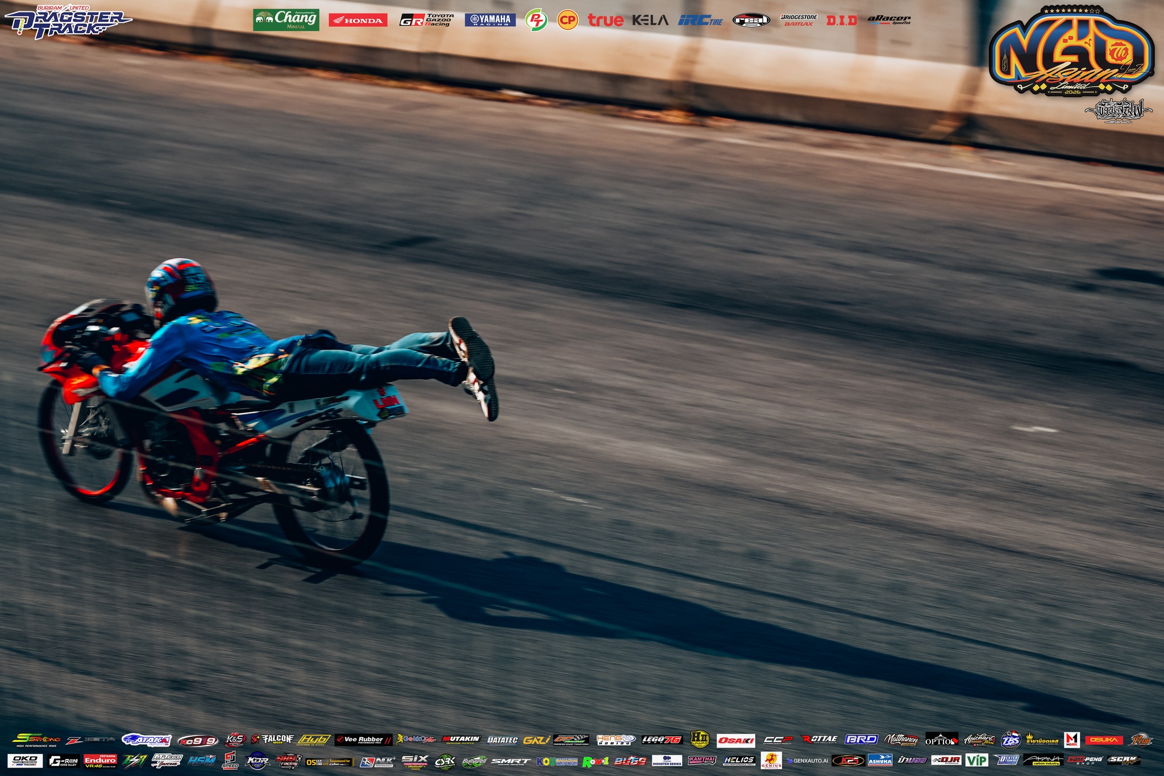Click the red D.I.D logo
Viewport: 1164px width, 776px height.
click(842, 20)
